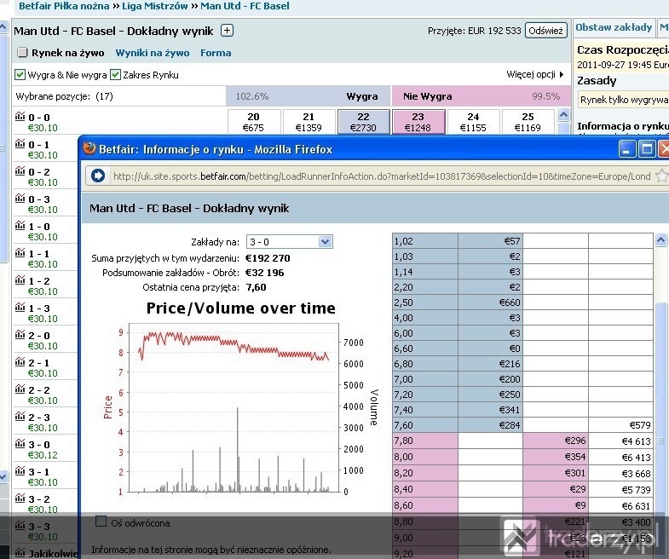The width and height of the screenshot is (669, 559).
Task: Open chart icon for 2 - 2 score
Action: (x=20, y=389)
